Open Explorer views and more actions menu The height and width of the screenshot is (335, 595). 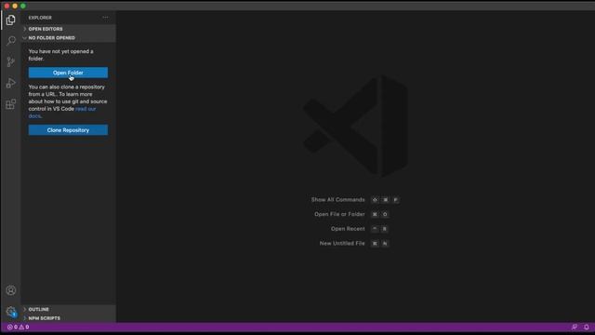tap(105, 18)
